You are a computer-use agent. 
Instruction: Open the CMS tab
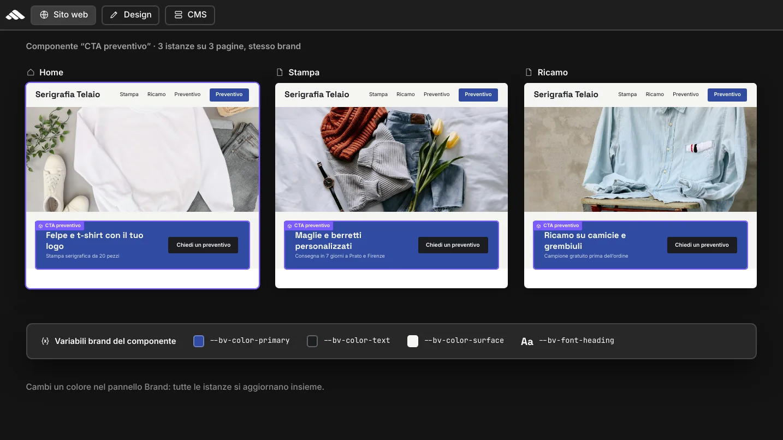[x=190, y=15]
